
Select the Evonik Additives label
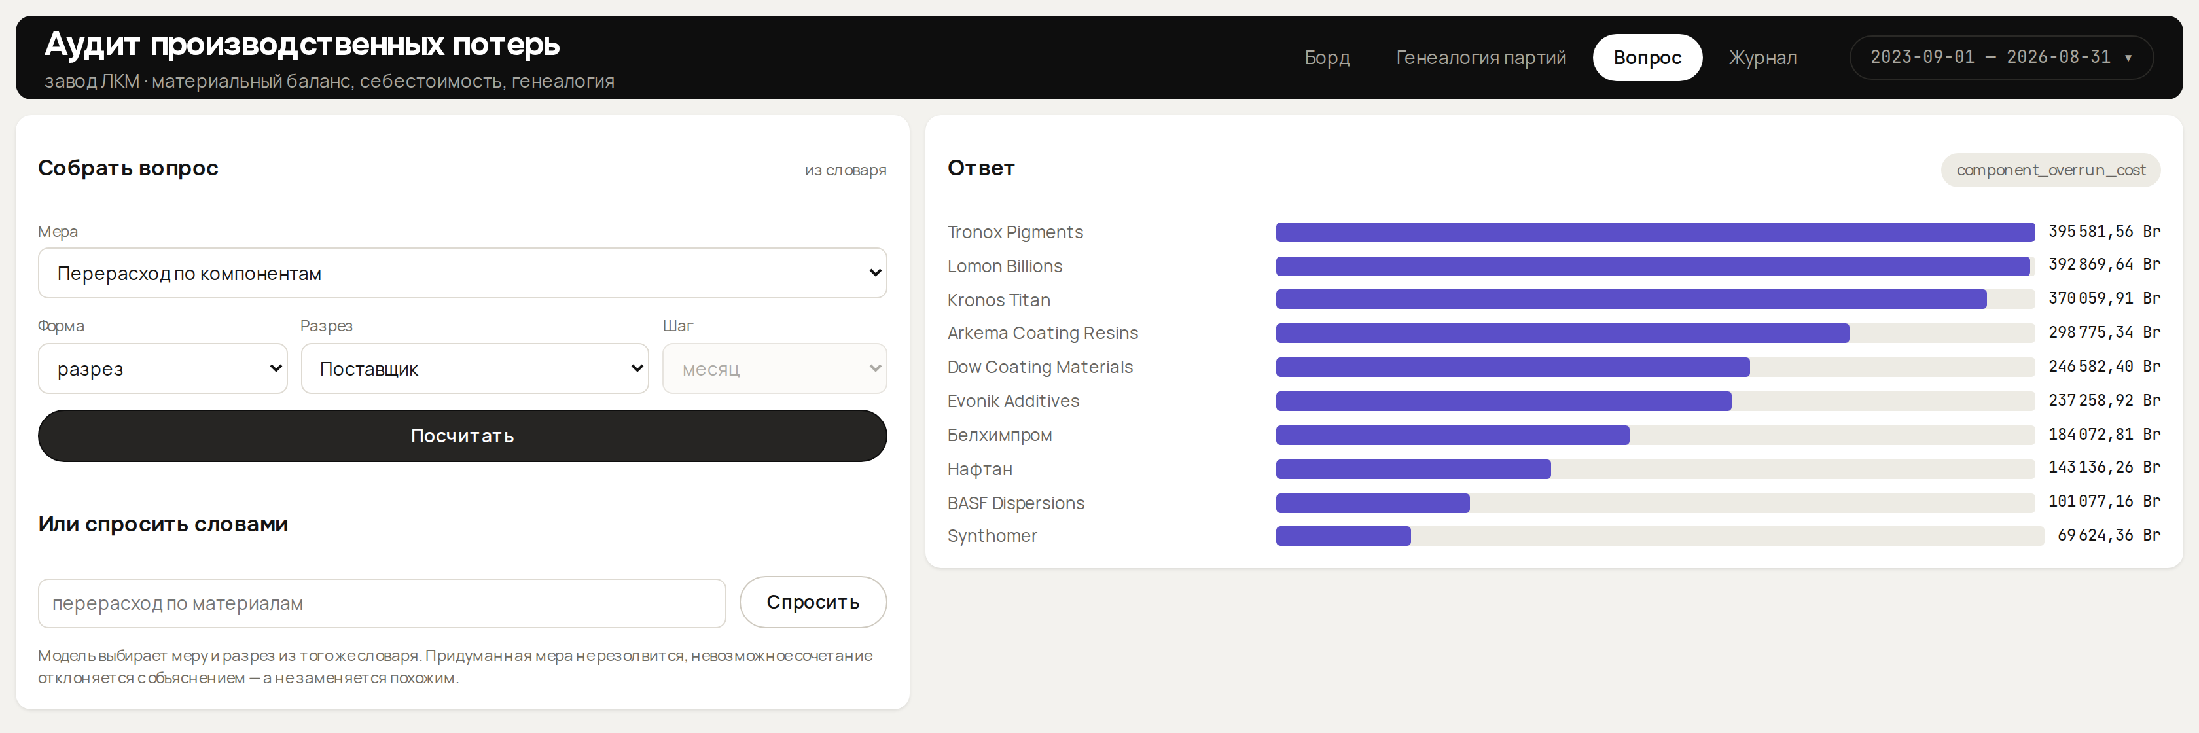click(x=1013, y=401)
